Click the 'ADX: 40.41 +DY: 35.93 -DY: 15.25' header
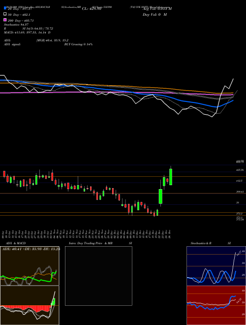The image size is (246, 325). pyautogui.click(x=31, y=249)
